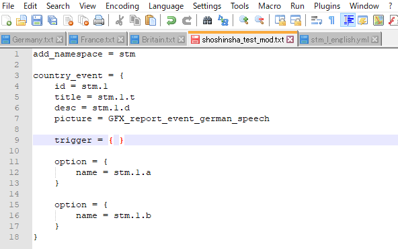Image resolution: width=398 pixels, height=249 pixels.
Task: Open the View menu
Action: coord(87,6)
